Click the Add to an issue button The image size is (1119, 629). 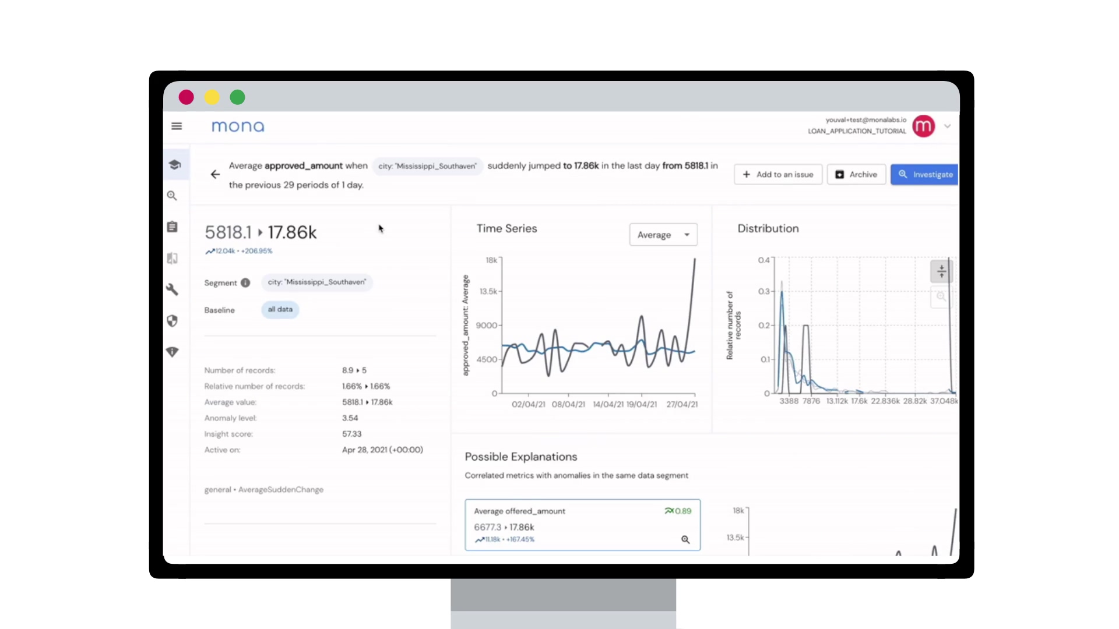click(x=777, y=174)
